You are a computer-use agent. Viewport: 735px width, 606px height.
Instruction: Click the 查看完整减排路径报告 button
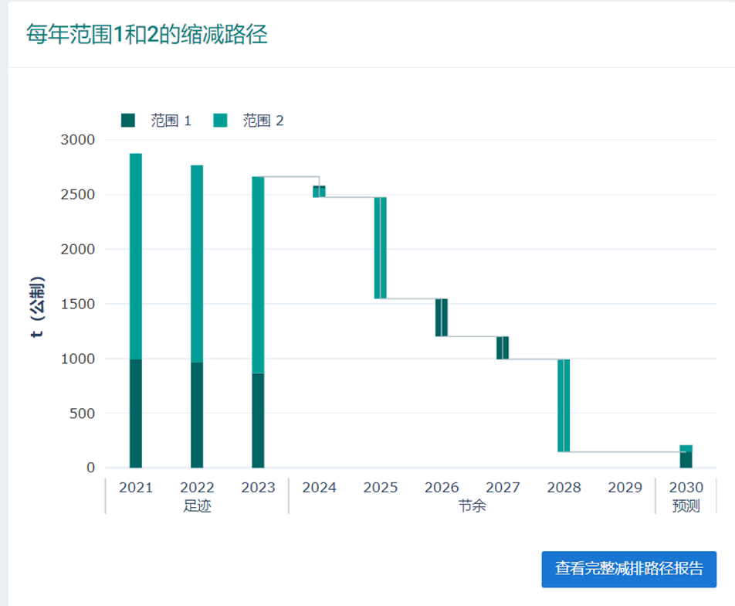[628, 569]
